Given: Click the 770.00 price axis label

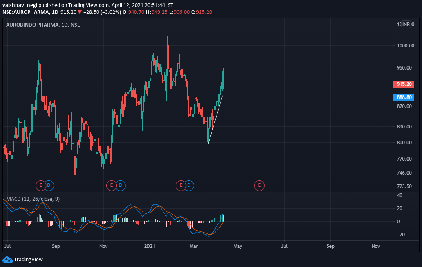Looking at the screenshot, I should pos(404,159).
